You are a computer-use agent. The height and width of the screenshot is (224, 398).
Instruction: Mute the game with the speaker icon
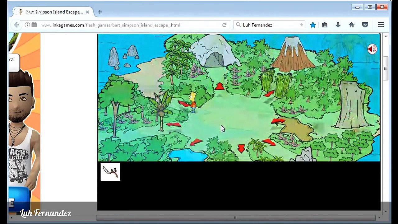coord(372,49)
